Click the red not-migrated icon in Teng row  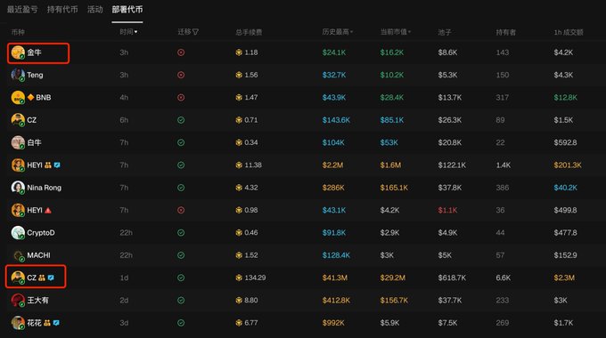click(181, 75)
